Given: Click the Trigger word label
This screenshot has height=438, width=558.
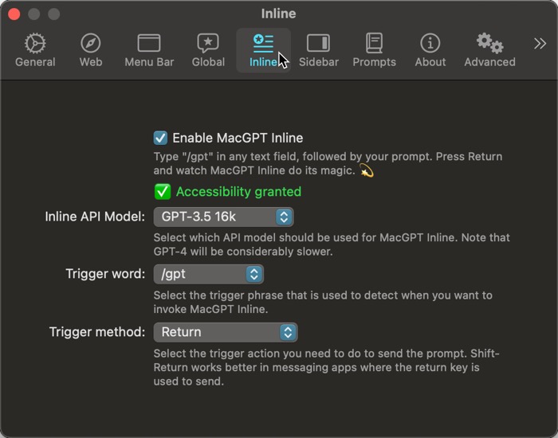Looking at the screenshot, I should [x=105, y=274].
